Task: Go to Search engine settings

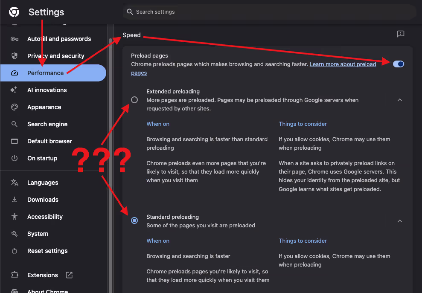Action: tap(47, 124)
